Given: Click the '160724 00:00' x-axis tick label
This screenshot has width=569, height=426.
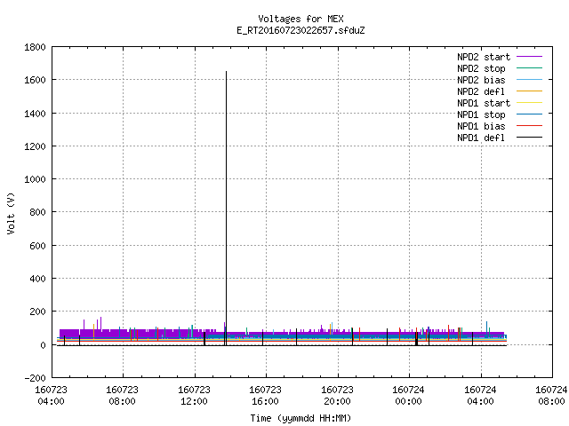Looking at the screenshot, I should click(x=408, y=396).
